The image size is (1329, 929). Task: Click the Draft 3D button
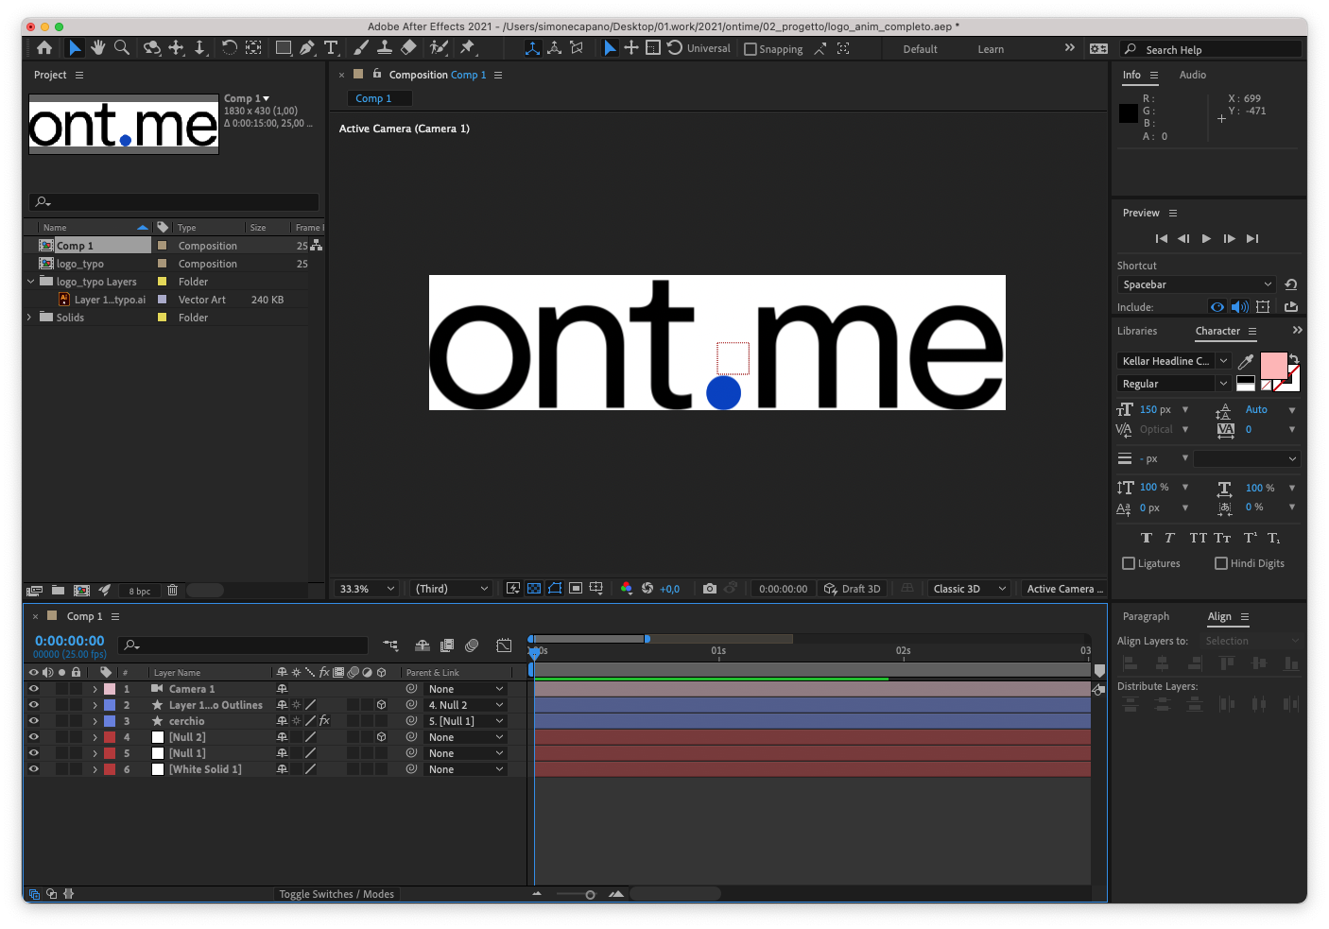(852, 589)
